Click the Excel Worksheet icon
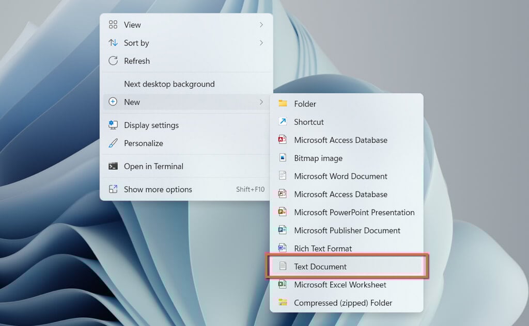The image size is (529, 326). click(283, 284)
